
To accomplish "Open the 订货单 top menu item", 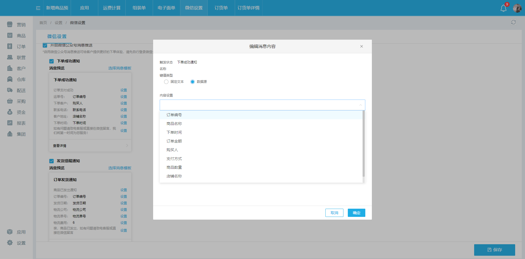I will 221,8.
